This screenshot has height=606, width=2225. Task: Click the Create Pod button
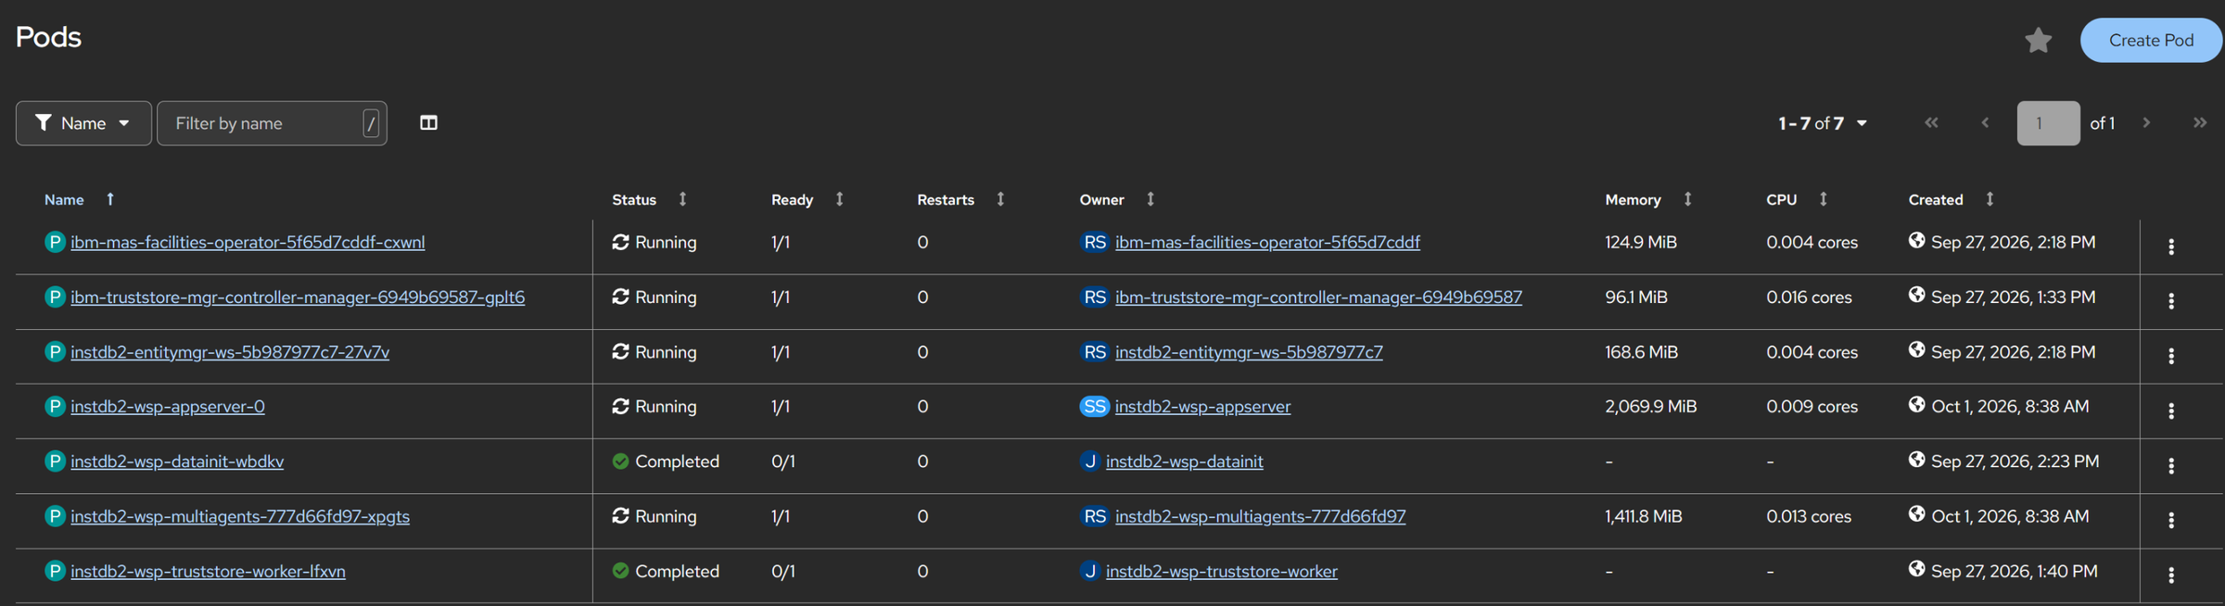[x=2151, y=40]
